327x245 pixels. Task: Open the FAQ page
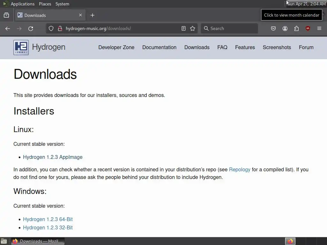pos(222,48)
